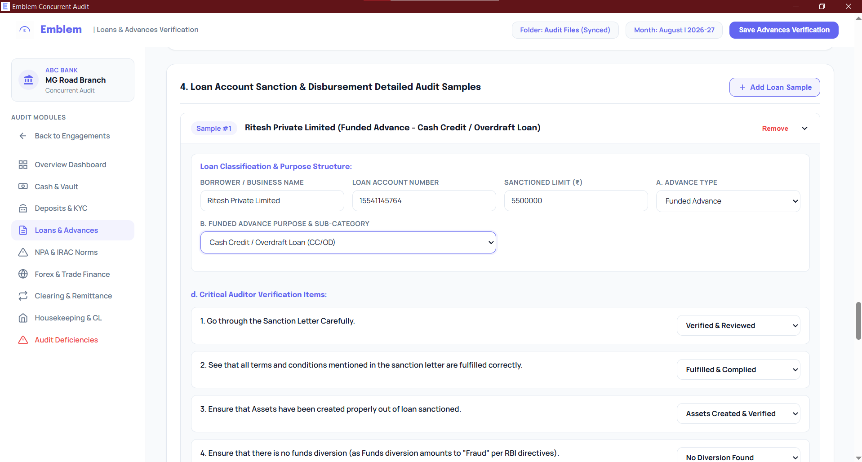This screenshot has width=862, height=462.
Task: Click the Borrower / Business Name field
Action: pyautogui.click(x=272, y=200)
